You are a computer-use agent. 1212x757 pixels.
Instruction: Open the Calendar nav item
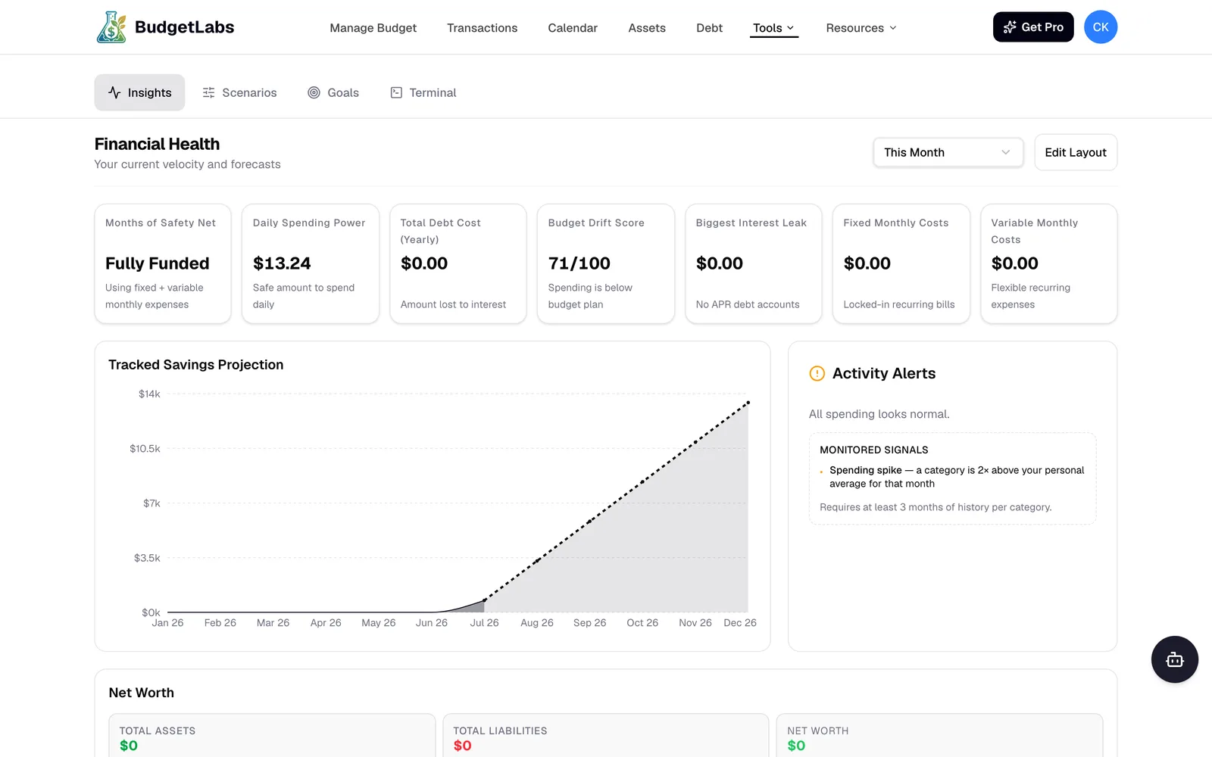pos(573,28)
